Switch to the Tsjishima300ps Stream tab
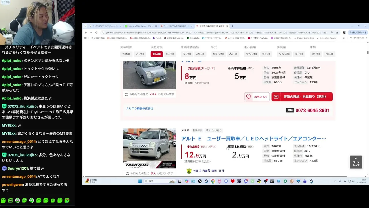Viewport: 369px width, 208px height. [x=141, y=26]
